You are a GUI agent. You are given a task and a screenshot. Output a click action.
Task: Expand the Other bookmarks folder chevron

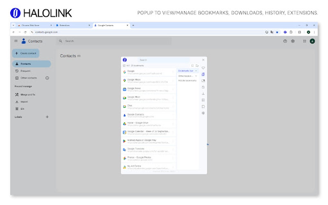click(196, 76)
